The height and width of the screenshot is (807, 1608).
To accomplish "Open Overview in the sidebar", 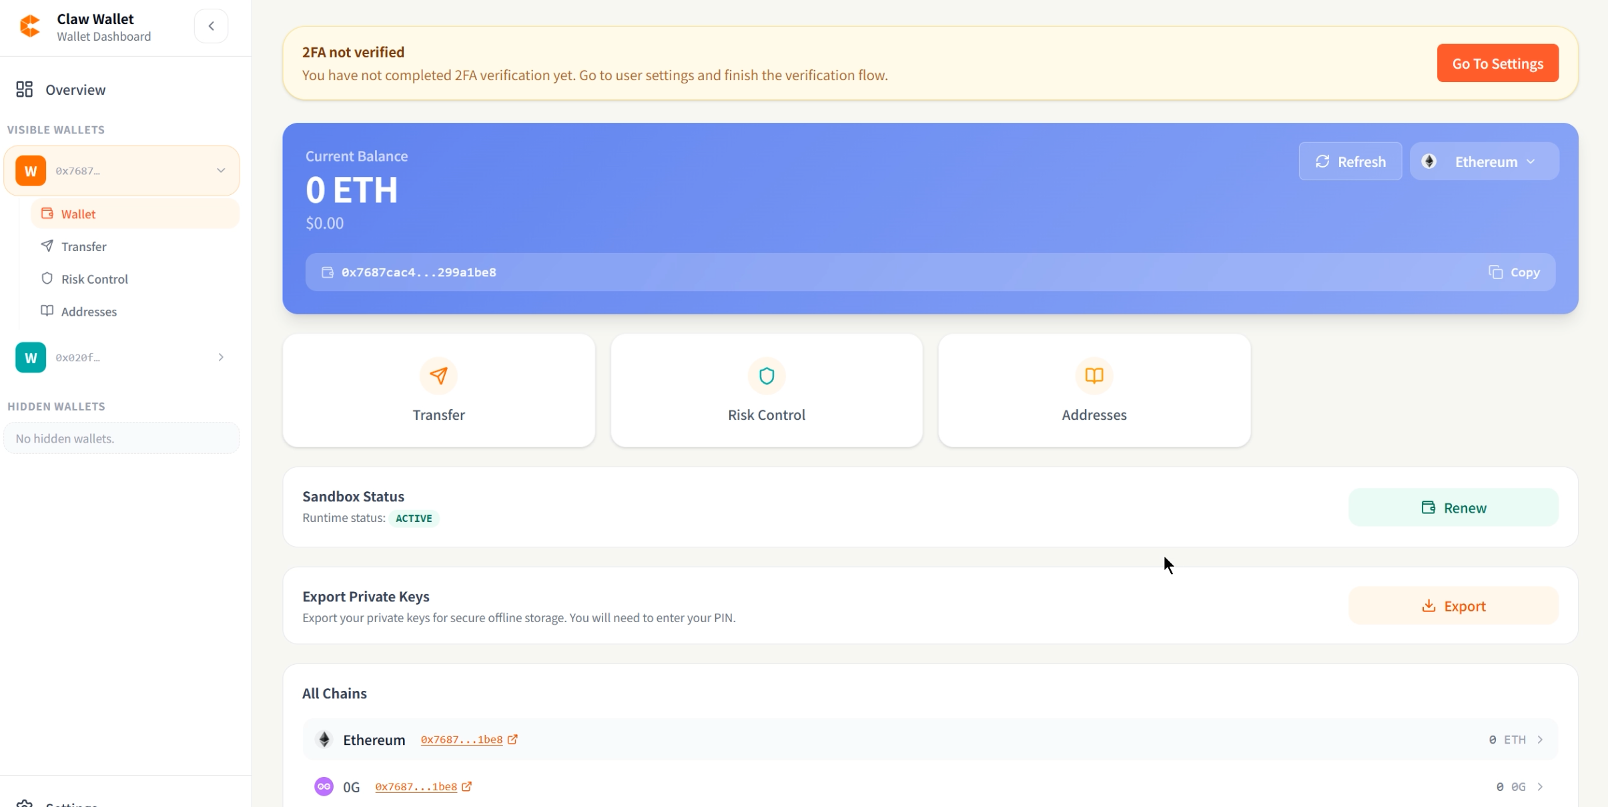I will pyautogui.click(x=75, y=89).
